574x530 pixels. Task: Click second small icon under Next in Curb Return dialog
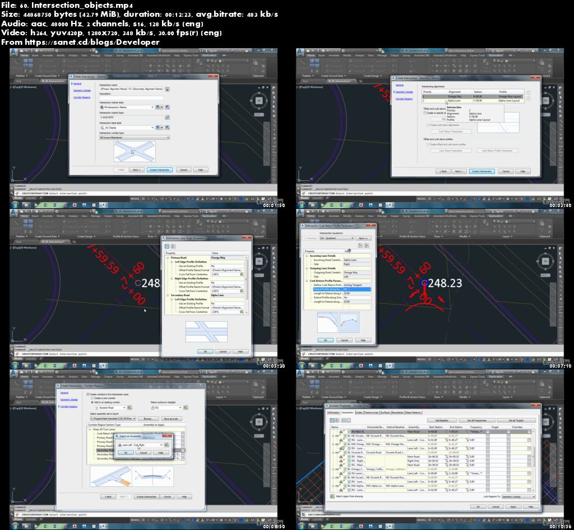tap(367, 246)
